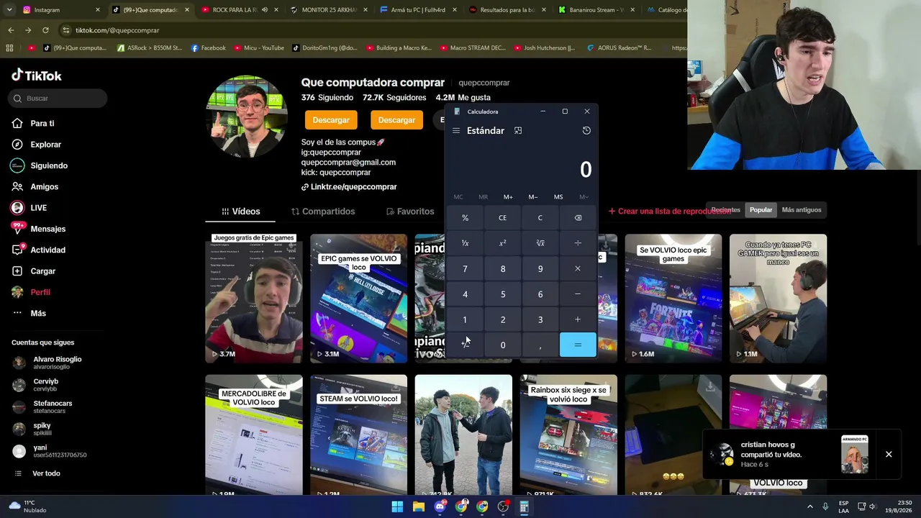Switch to the Compartidos tab
The height and width of the screenshot is (518, 921).
coord(323,212)
